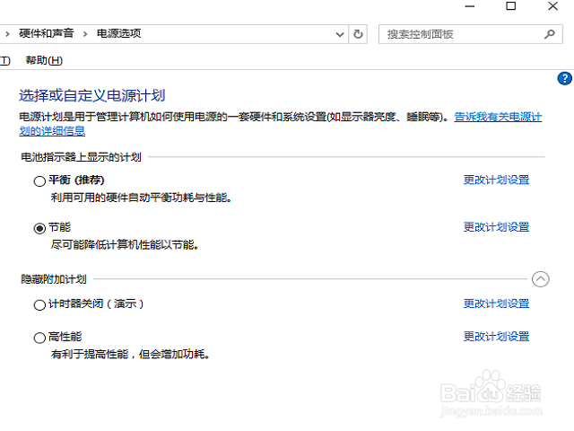Click the 选择或自定义电源计划 heading

pos(91,96)
